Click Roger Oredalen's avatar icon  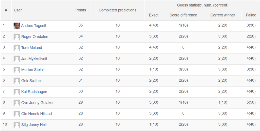click(x=17, y=37)
